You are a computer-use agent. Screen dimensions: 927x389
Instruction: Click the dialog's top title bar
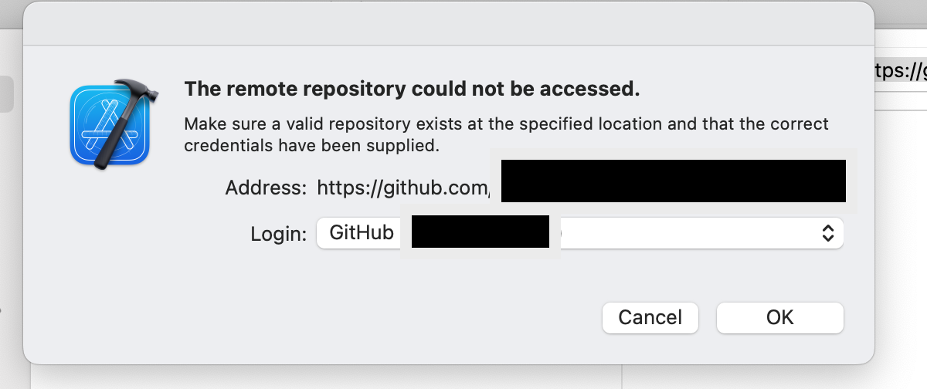pyautogui.click(x=448, y=23)
